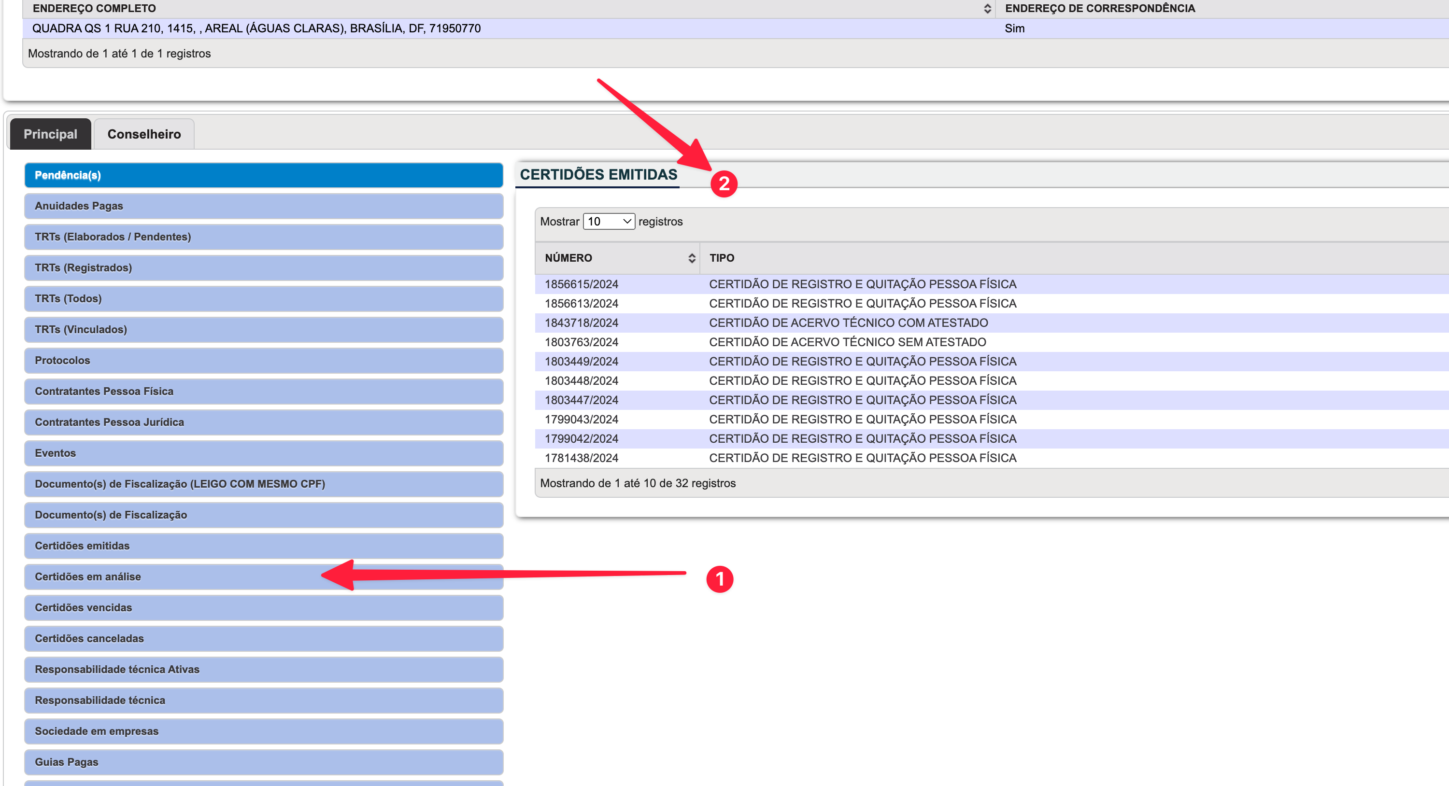The width and height of the screenshot is (1449, 786).
Task: Click the TIPO column header
Action: coord(722,258)
